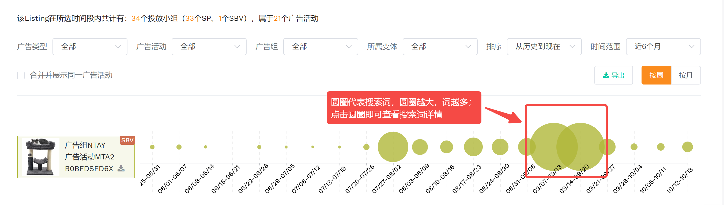
Task: Click the 导出 export button
Action: 613,75
